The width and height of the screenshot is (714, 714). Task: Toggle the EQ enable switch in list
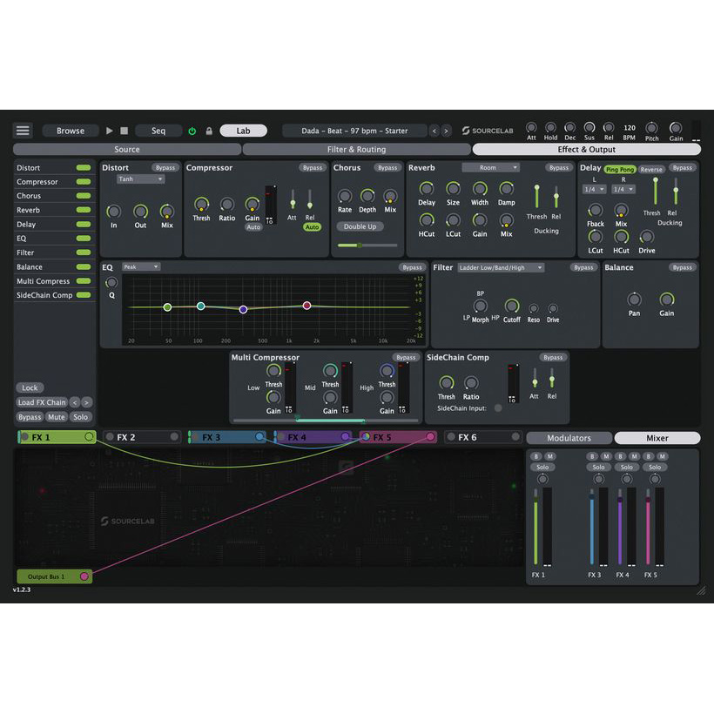pos(84,239)
